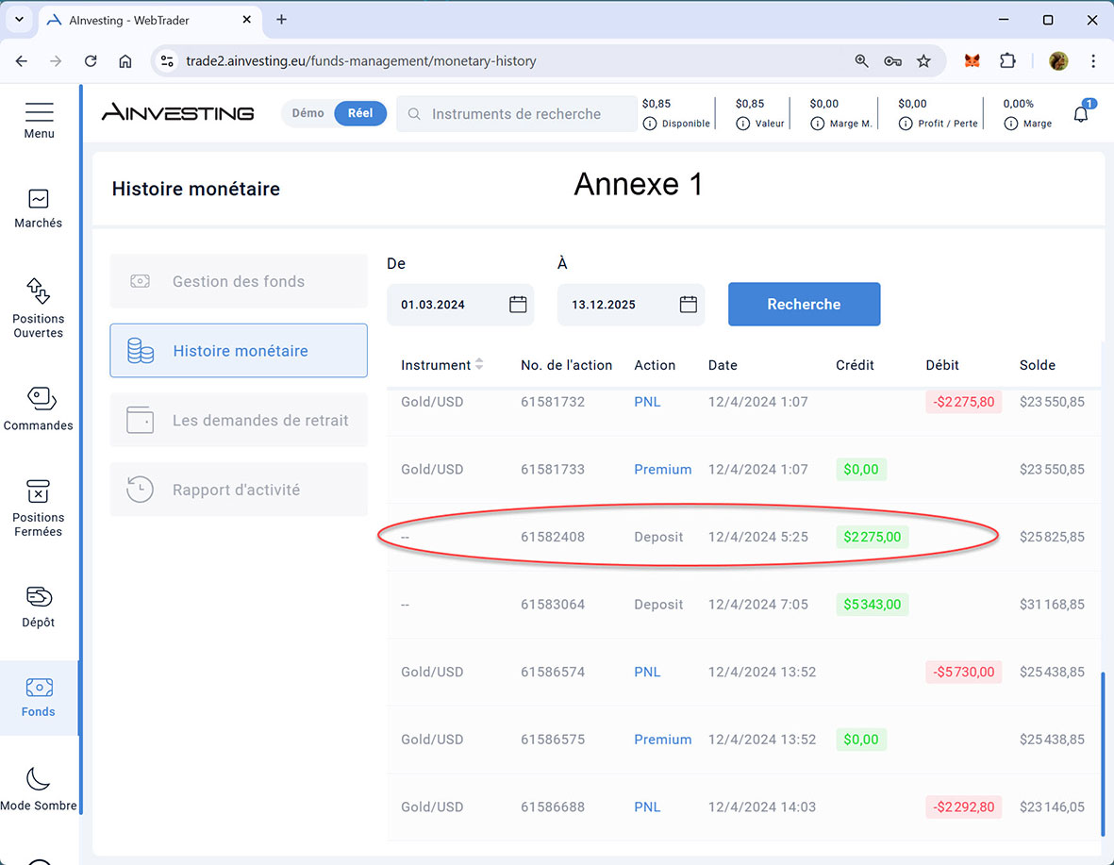1114x865 pixels.
Task: Sort by the Instrument column arrows
Action: [x=479, y=365]
